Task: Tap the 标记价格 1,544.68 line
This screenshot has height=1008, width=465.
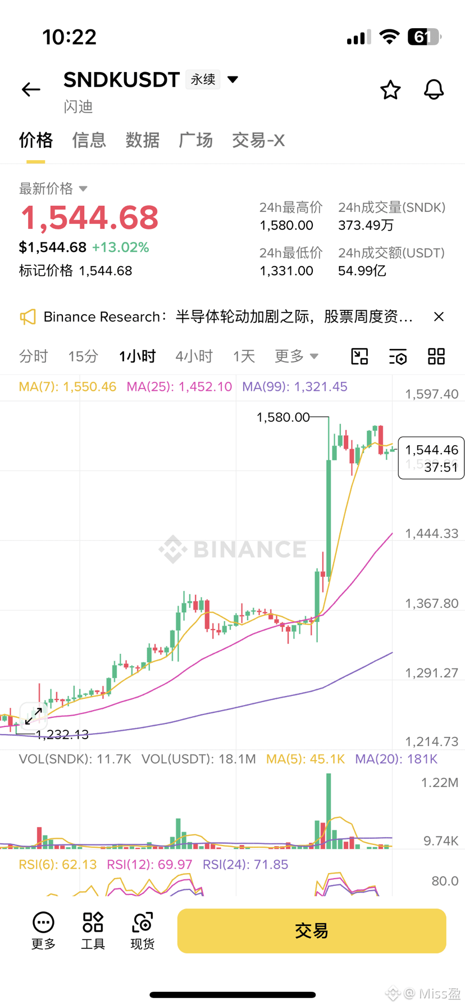Action: pos(76,271)
